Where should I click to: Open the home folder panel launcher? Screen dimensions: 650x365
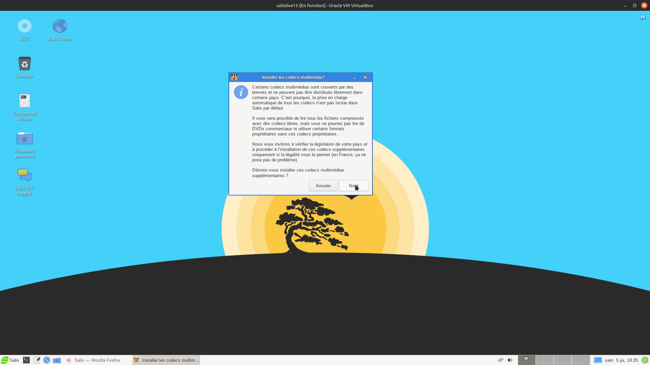pos(57,360)
